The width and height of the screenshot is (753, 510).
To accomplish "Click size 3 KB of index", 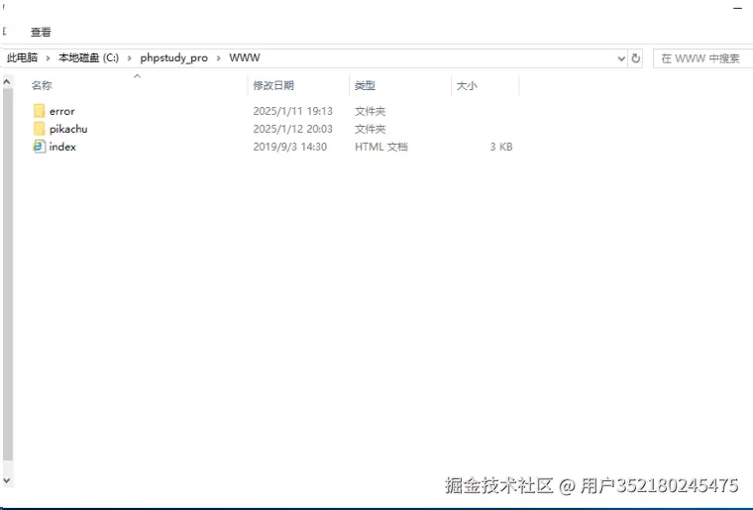I will (x=501, y=147).
